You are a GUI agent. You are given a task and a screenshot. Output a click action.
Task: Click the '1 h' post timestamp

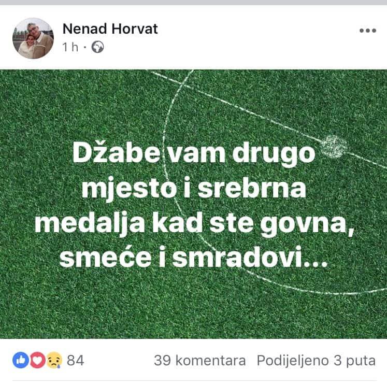70,47
